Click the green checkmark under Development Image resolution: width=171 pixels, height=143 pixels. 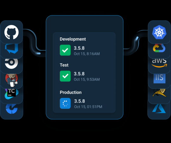[65, 50]
